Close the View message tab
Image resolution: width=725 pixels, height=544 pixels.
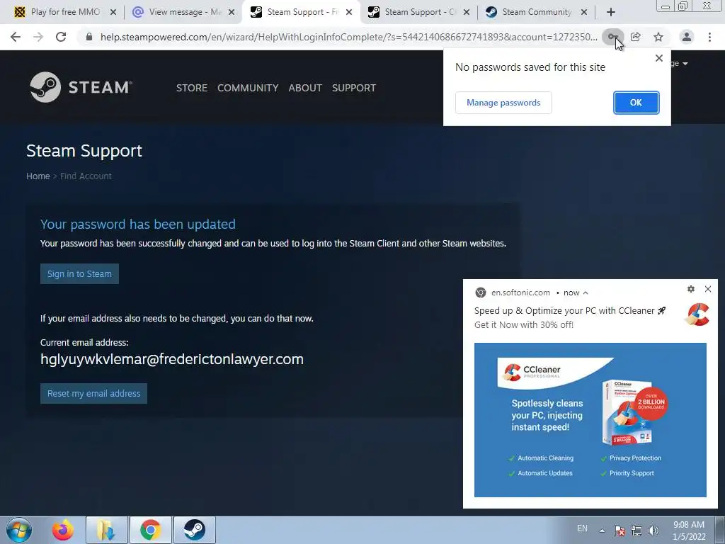point(232,13)
